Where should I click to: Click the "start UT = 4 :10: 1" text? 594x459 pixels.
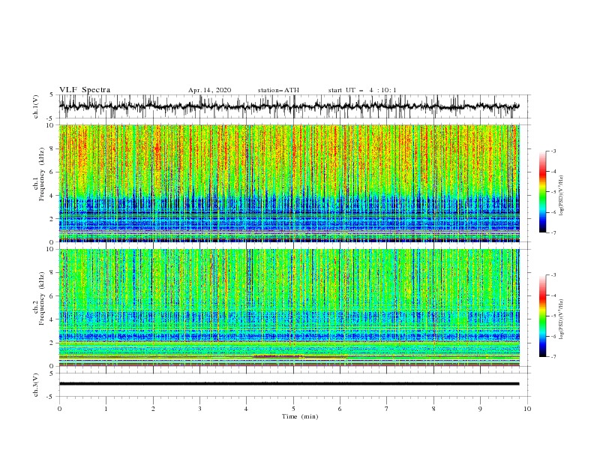[362, 90]
